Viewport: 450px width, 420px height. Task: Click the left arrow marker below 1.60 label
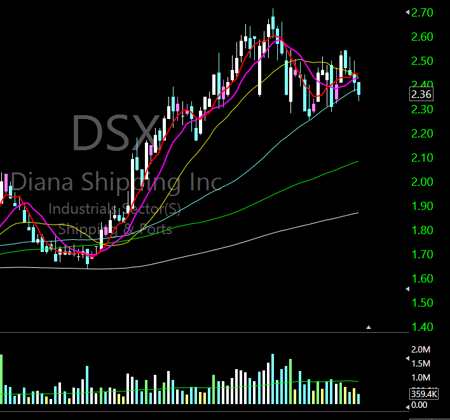pos(407,289)
